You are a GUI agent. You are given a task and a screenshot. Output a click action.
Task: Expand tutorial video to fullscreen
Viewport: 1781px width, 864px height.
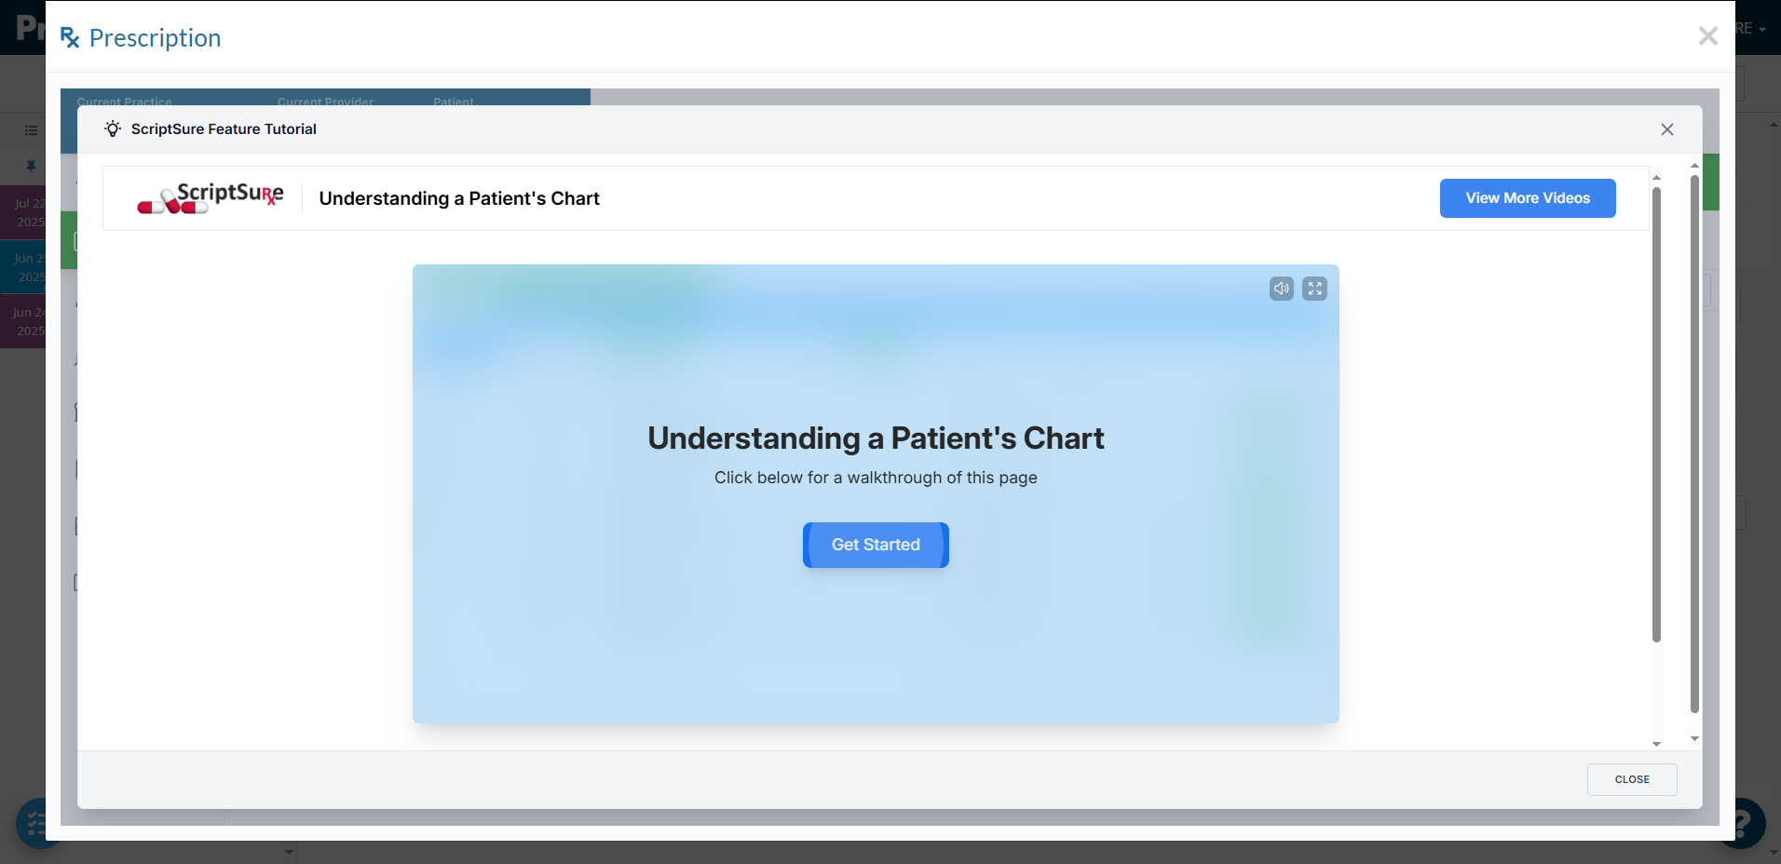pos(1314,289)
